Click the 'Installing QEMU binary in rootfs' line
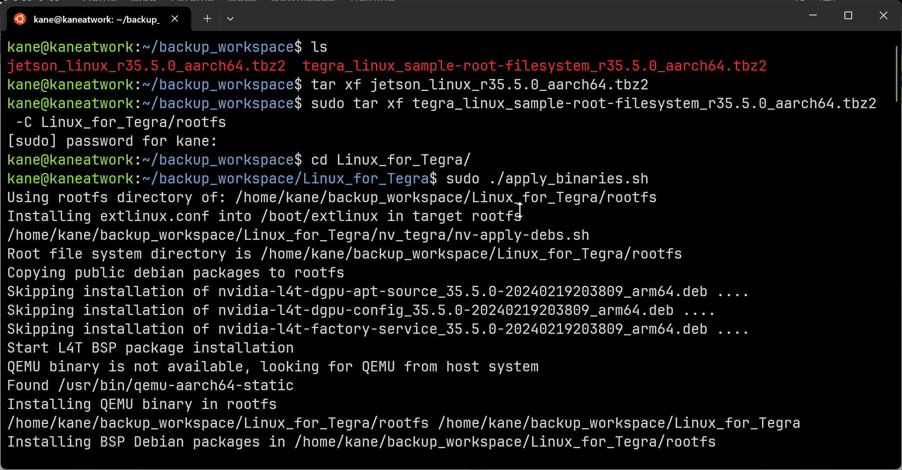This screenshot has width=902, height=470. point(142,404)
